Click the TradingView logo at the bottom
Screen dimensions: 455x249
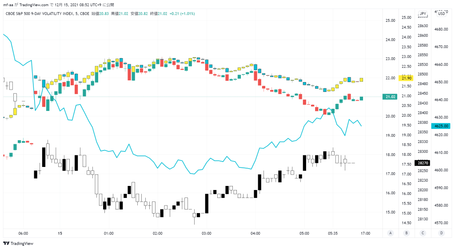click(x=18, y=244)
